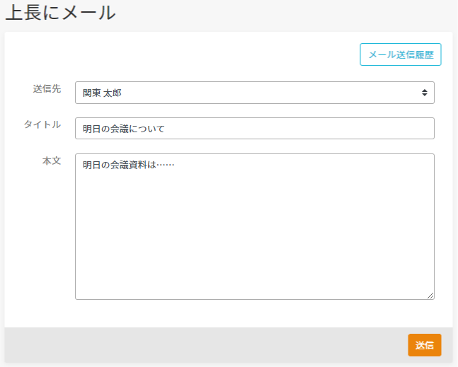The width and height of the screenshot is (458, 367).
Task: Click empty center area of body textarea
Action: point(254,233)
